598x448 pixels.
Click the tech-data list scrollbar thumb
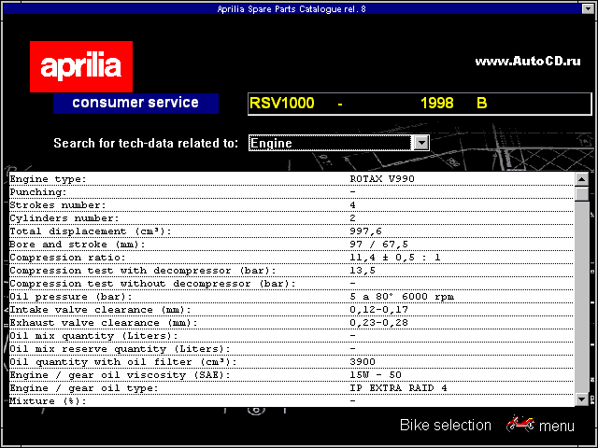(582, 193)
